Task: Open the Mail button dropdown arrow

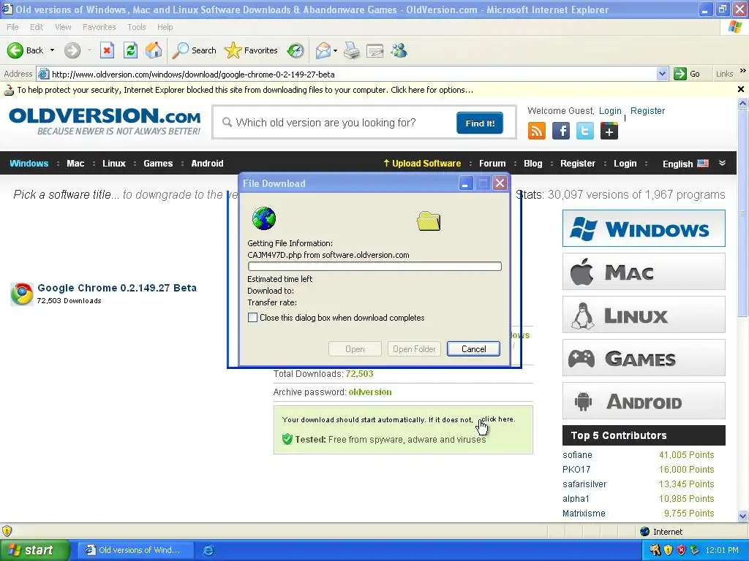Action: click(335, 50)
